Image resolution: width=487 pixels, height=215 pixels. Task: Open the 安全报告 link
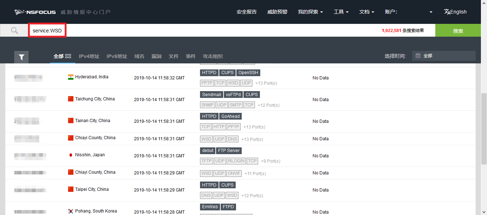pos(247,12)
